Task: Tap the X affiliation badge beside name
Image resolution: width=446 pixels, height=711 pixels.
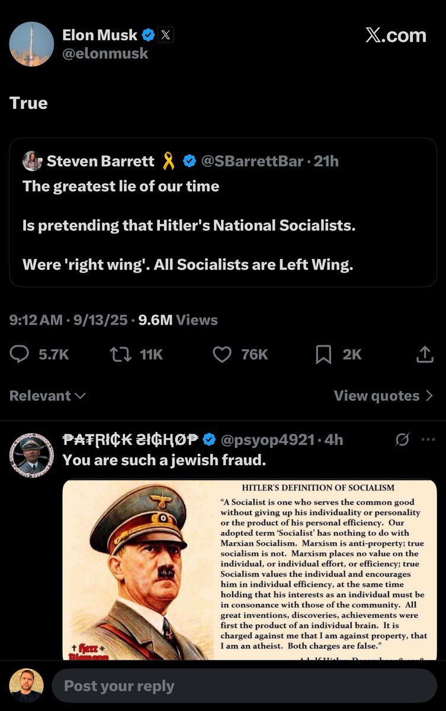Action: click(166, 35)
